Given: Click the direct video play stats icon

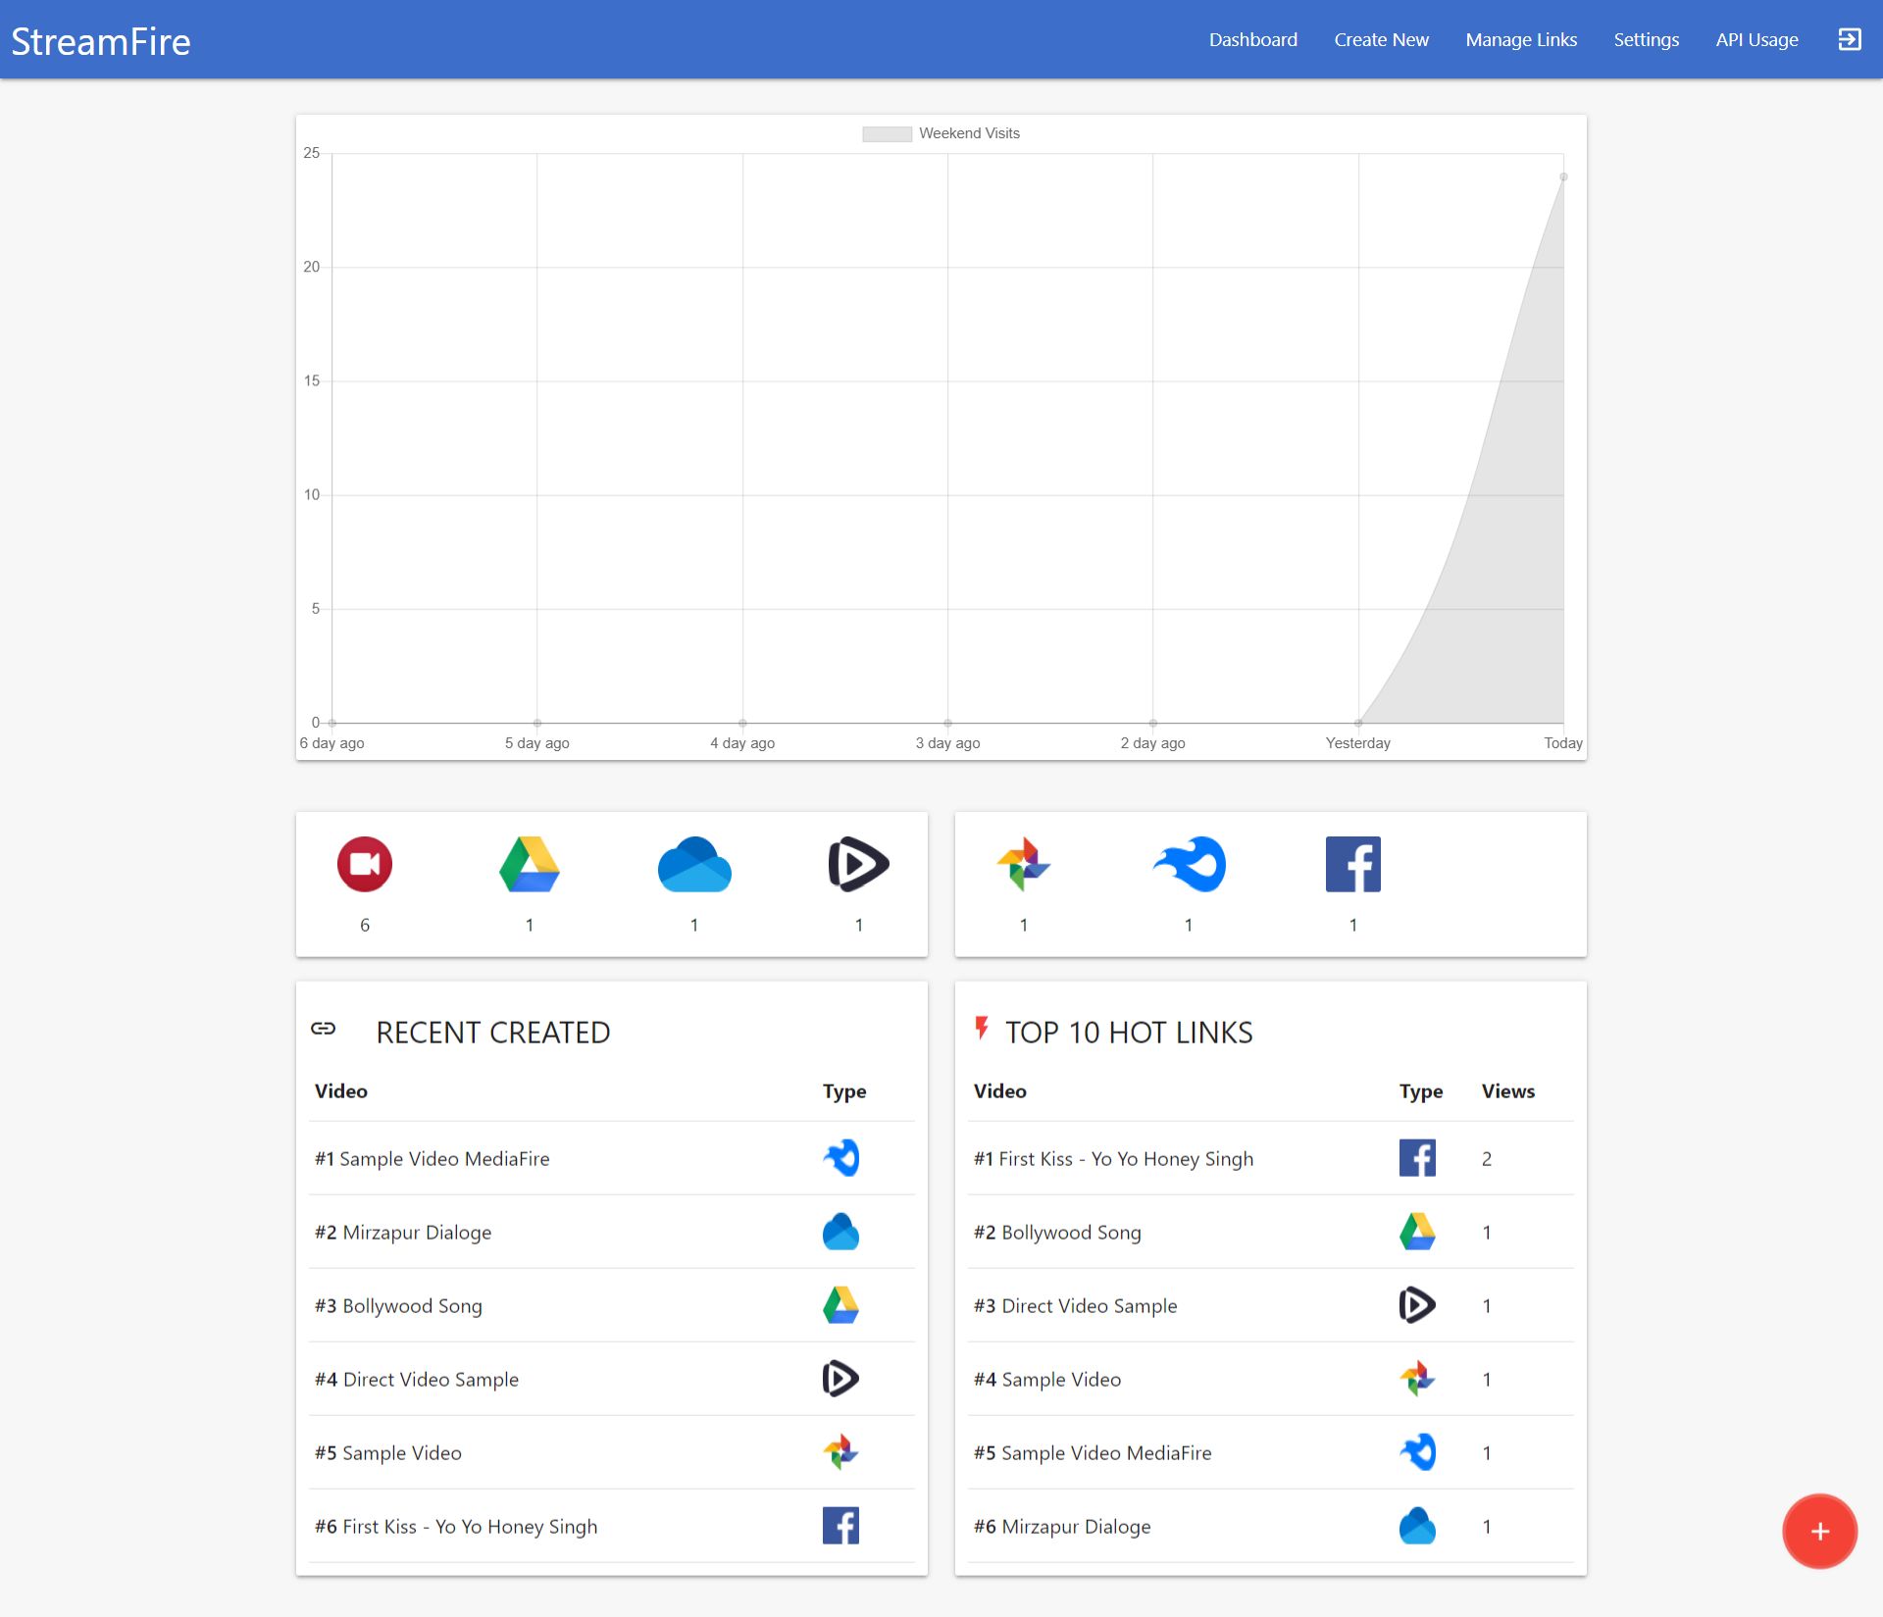Looking at the screenshot, I should coord(858,864).
